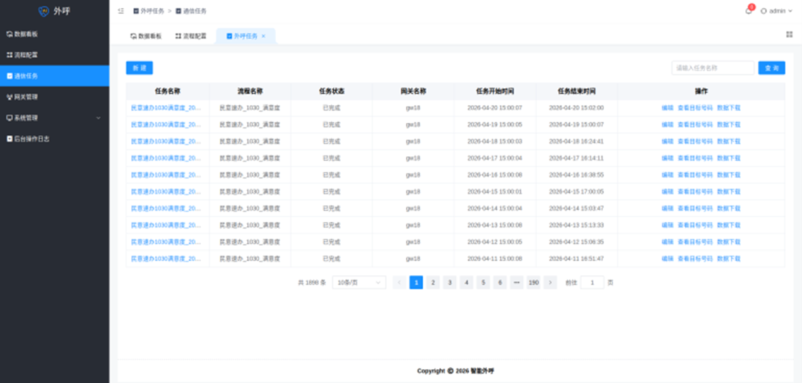Click 查看目标号码 for the 2026-04-20 task

(x=695, y=108)
